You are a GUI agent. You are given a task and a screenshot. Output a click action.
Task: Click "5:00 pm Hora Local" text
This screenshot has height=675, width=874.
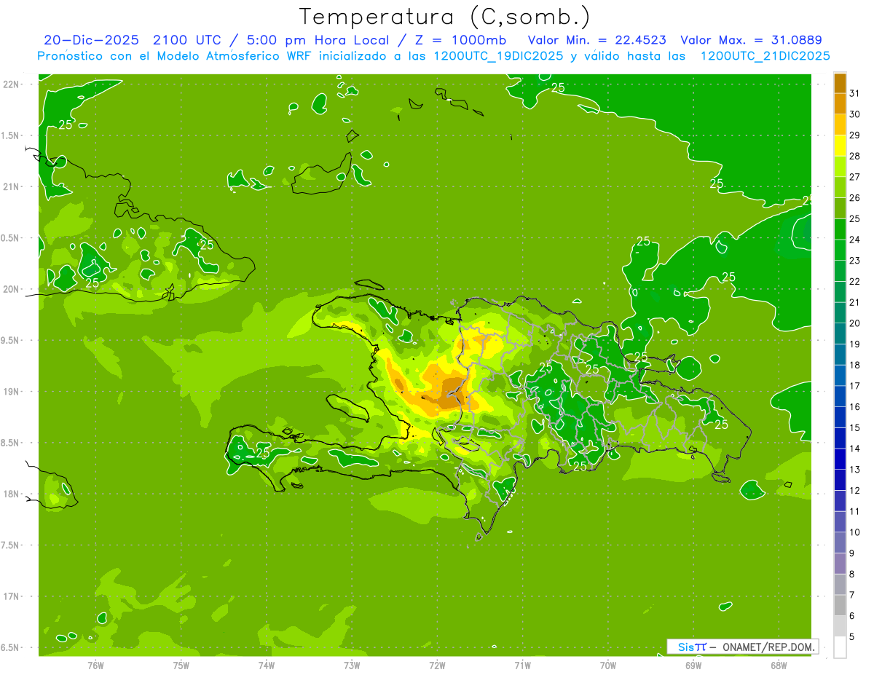pyautogui.click(x=315, y=40)
